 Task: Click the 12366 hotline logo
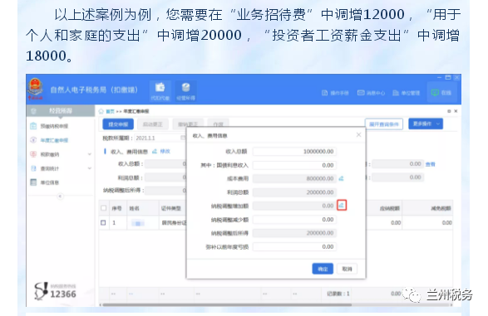56,291
